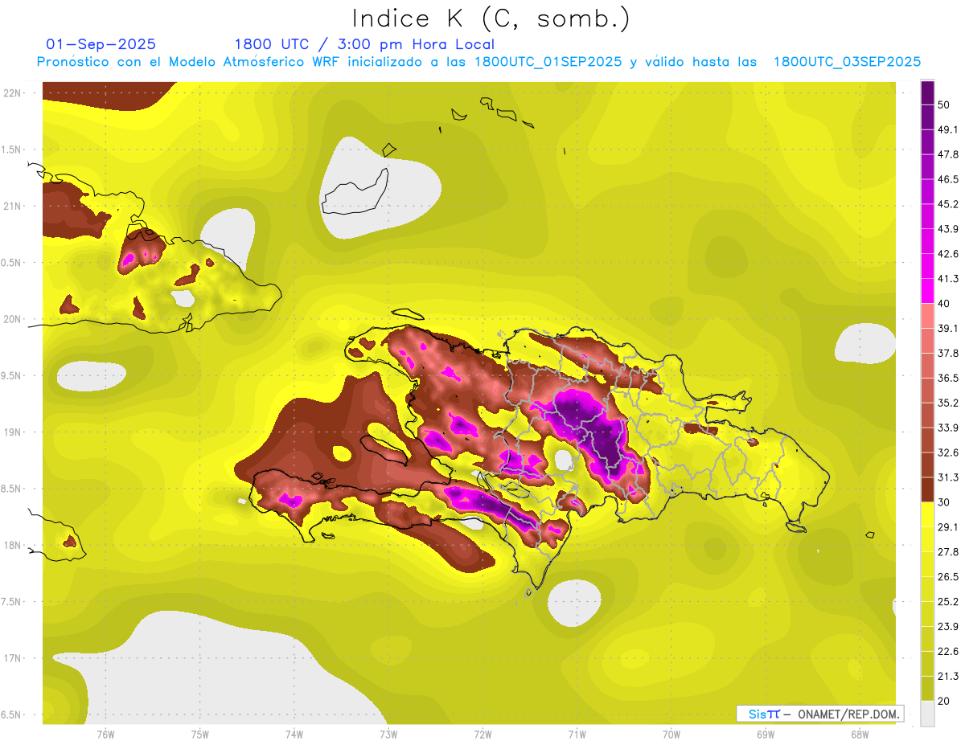The image size is (965, 745).
Task: Click the colorbar value '20'
Action: [945, 701]
